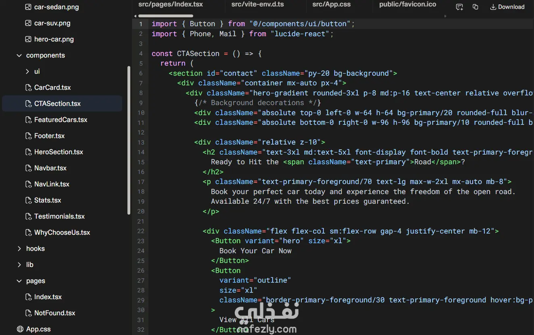The height and width of the screenshot is (335, 534).
Task: Click the hero-car.png image file icon
Action: click(x=28, y=39)
